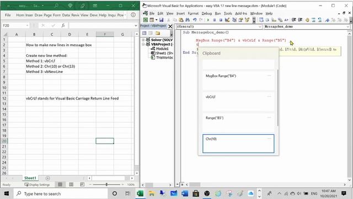Toggle Design Mode icon

tap(227, 20)
